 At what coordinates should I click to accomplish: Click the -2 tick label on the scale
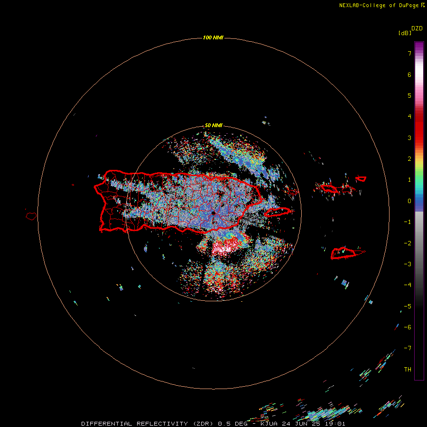pos(408,243)
